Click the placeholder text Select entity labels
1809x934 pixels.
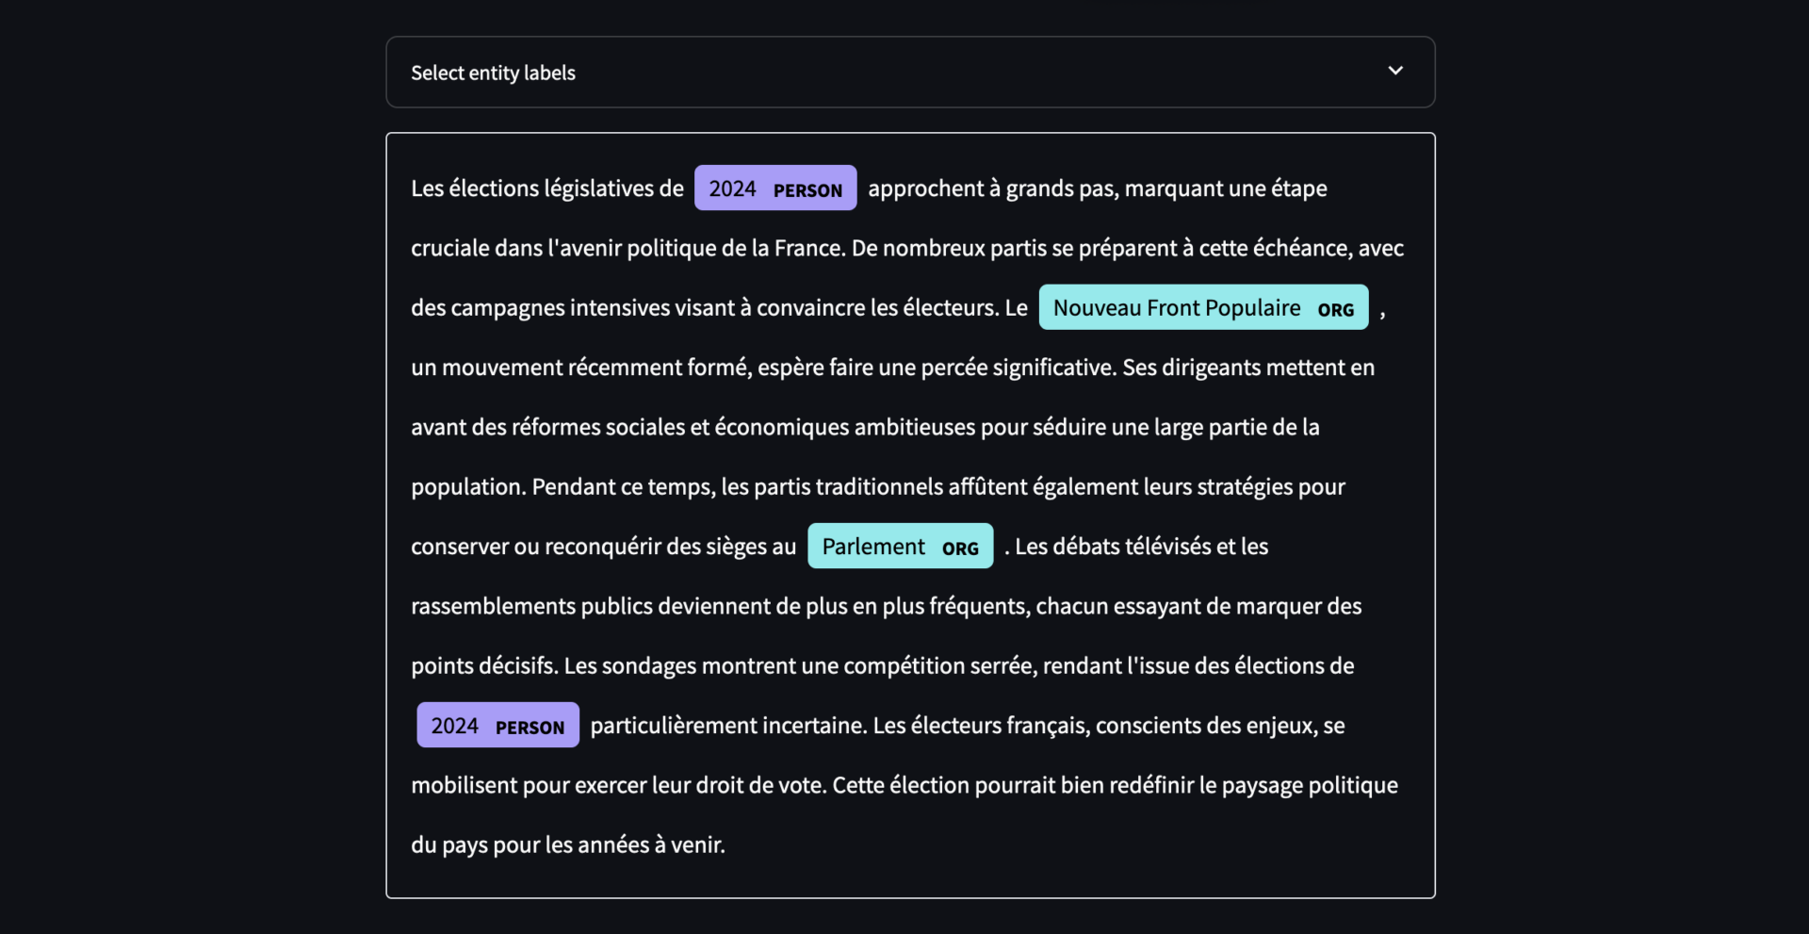coord(493,73)
